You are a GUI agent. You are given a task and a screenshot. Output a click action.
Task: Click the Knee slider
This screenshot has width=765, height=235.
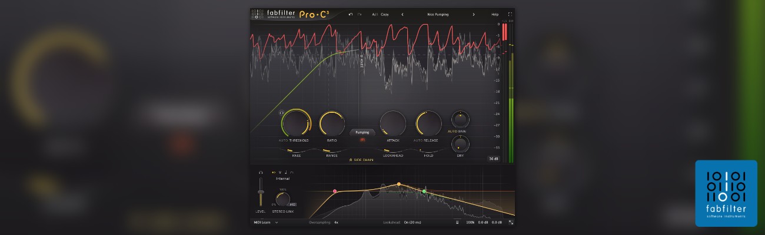(297, 152)
